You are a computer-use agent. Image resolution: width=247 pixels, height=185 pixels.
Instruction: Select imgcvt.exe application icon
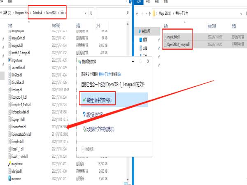9,60
